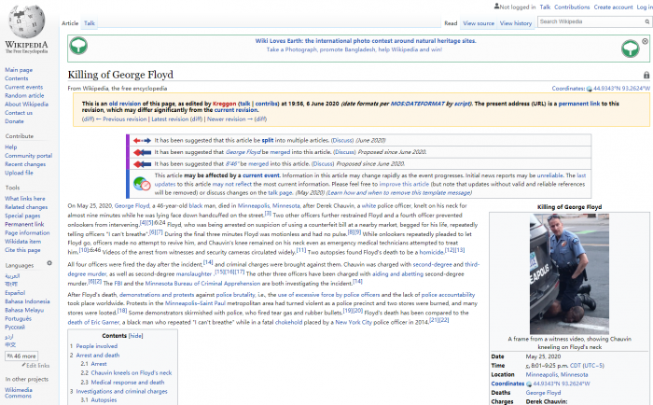Screen dimensions: 653x405
Task: Open Minneapolis, Minnesota link in infobox
Action: (x=557, y=374)
